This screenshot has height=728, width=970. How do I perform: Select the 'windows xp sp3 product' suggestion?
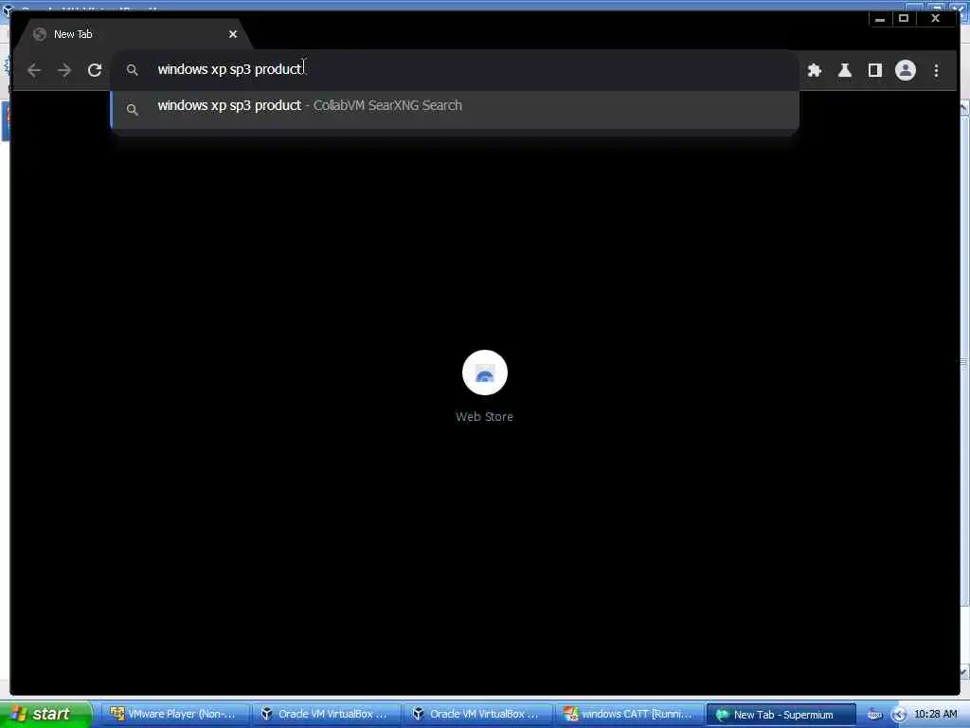pyautogui.click(x=455, y=110)
